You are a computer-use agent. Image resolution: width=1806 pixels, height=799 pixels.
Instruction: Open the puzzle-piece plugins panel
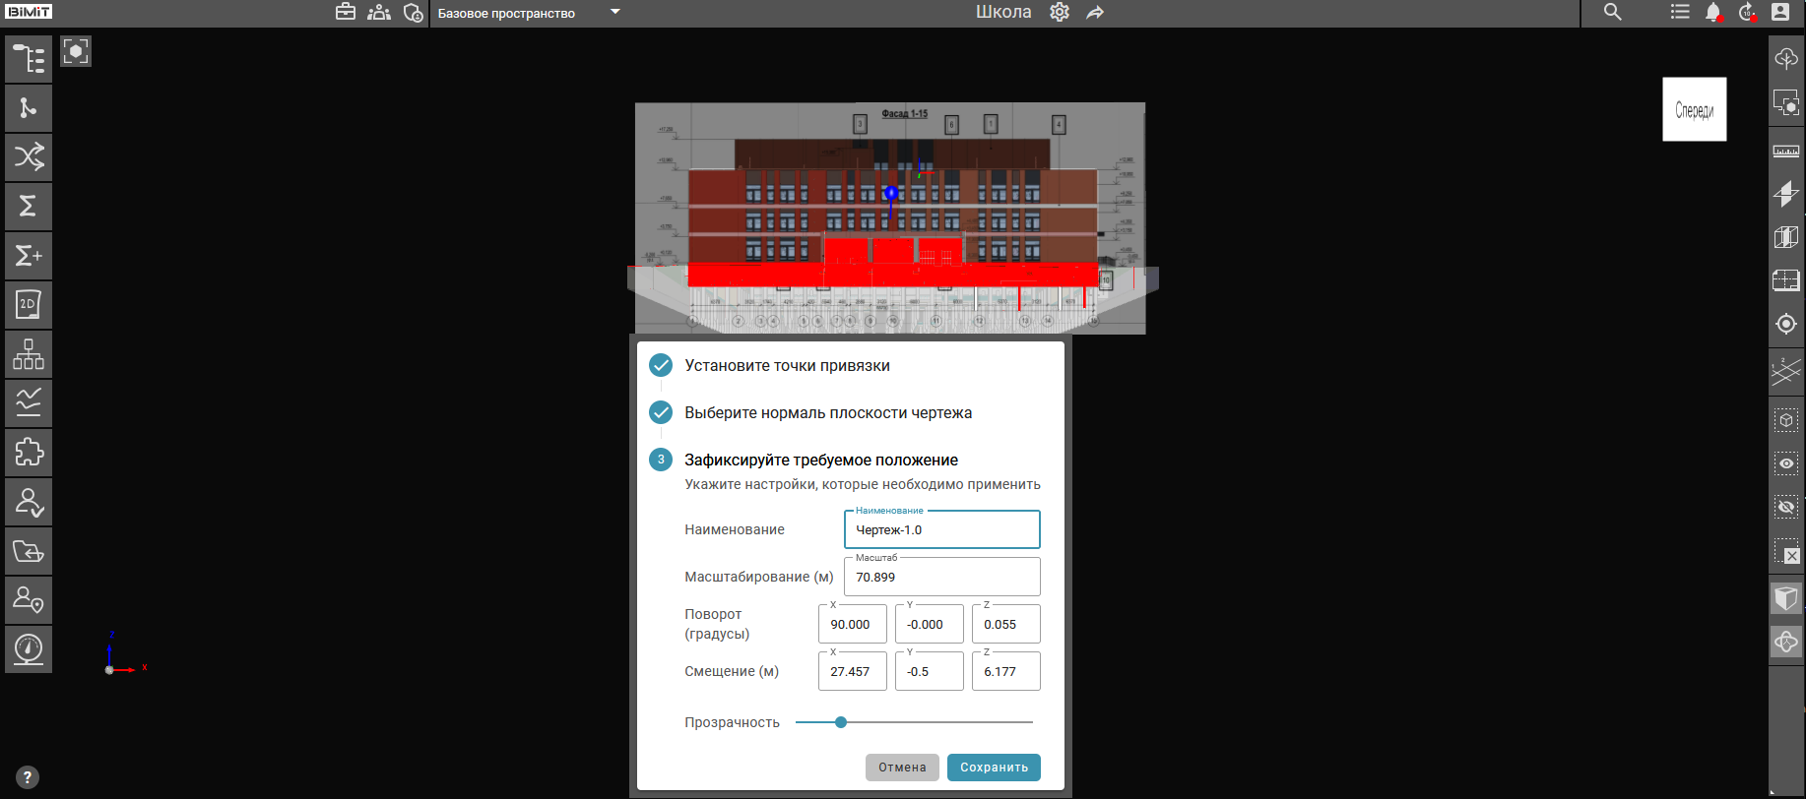(29, 453)
